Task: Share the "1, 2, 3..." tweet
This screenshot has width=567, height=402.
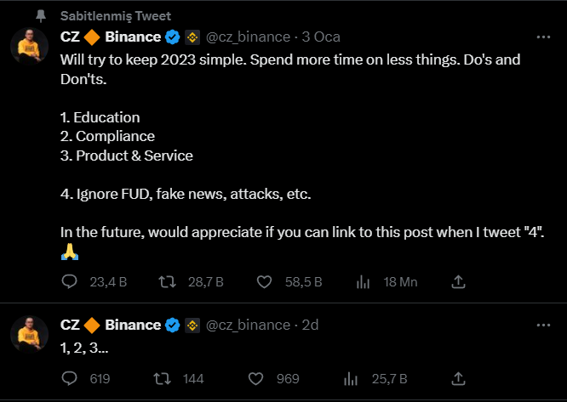Action: (x=458, y=378)
